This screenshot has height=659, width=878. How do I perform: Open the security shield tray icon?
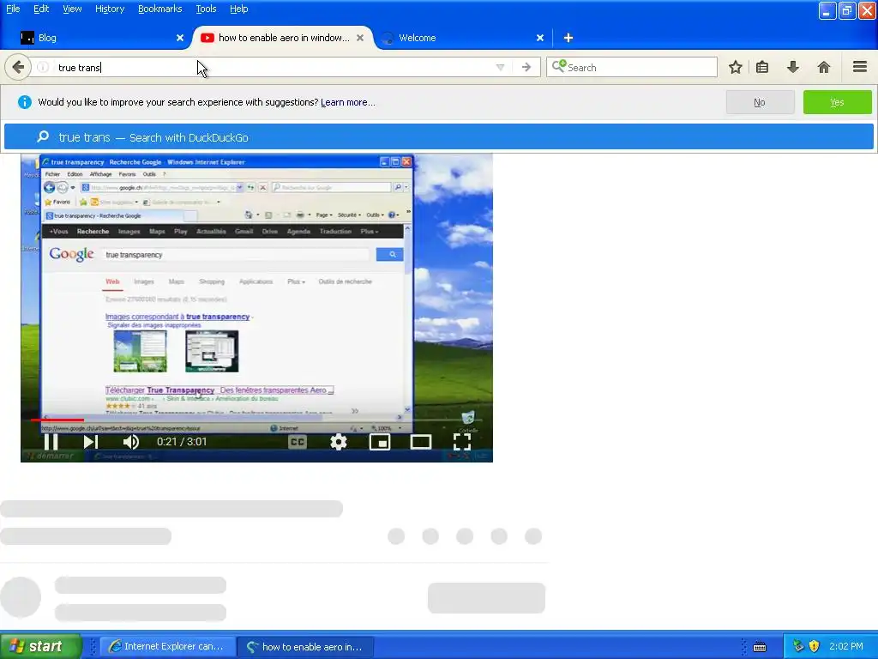(815, 646)
